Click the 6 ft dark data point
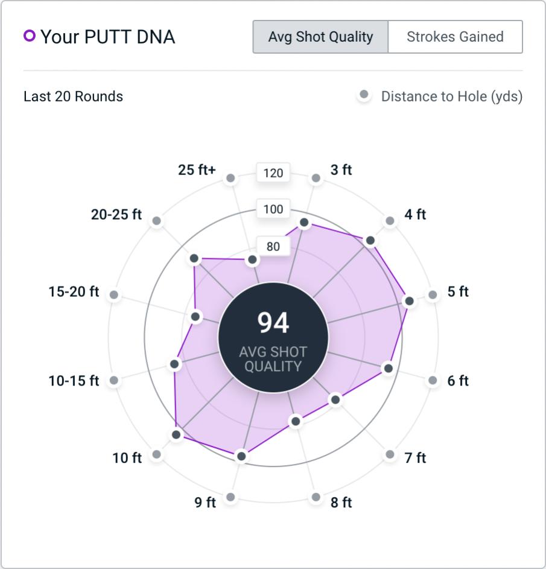This screenshot has width=546, height=569. tap(389, 368)
